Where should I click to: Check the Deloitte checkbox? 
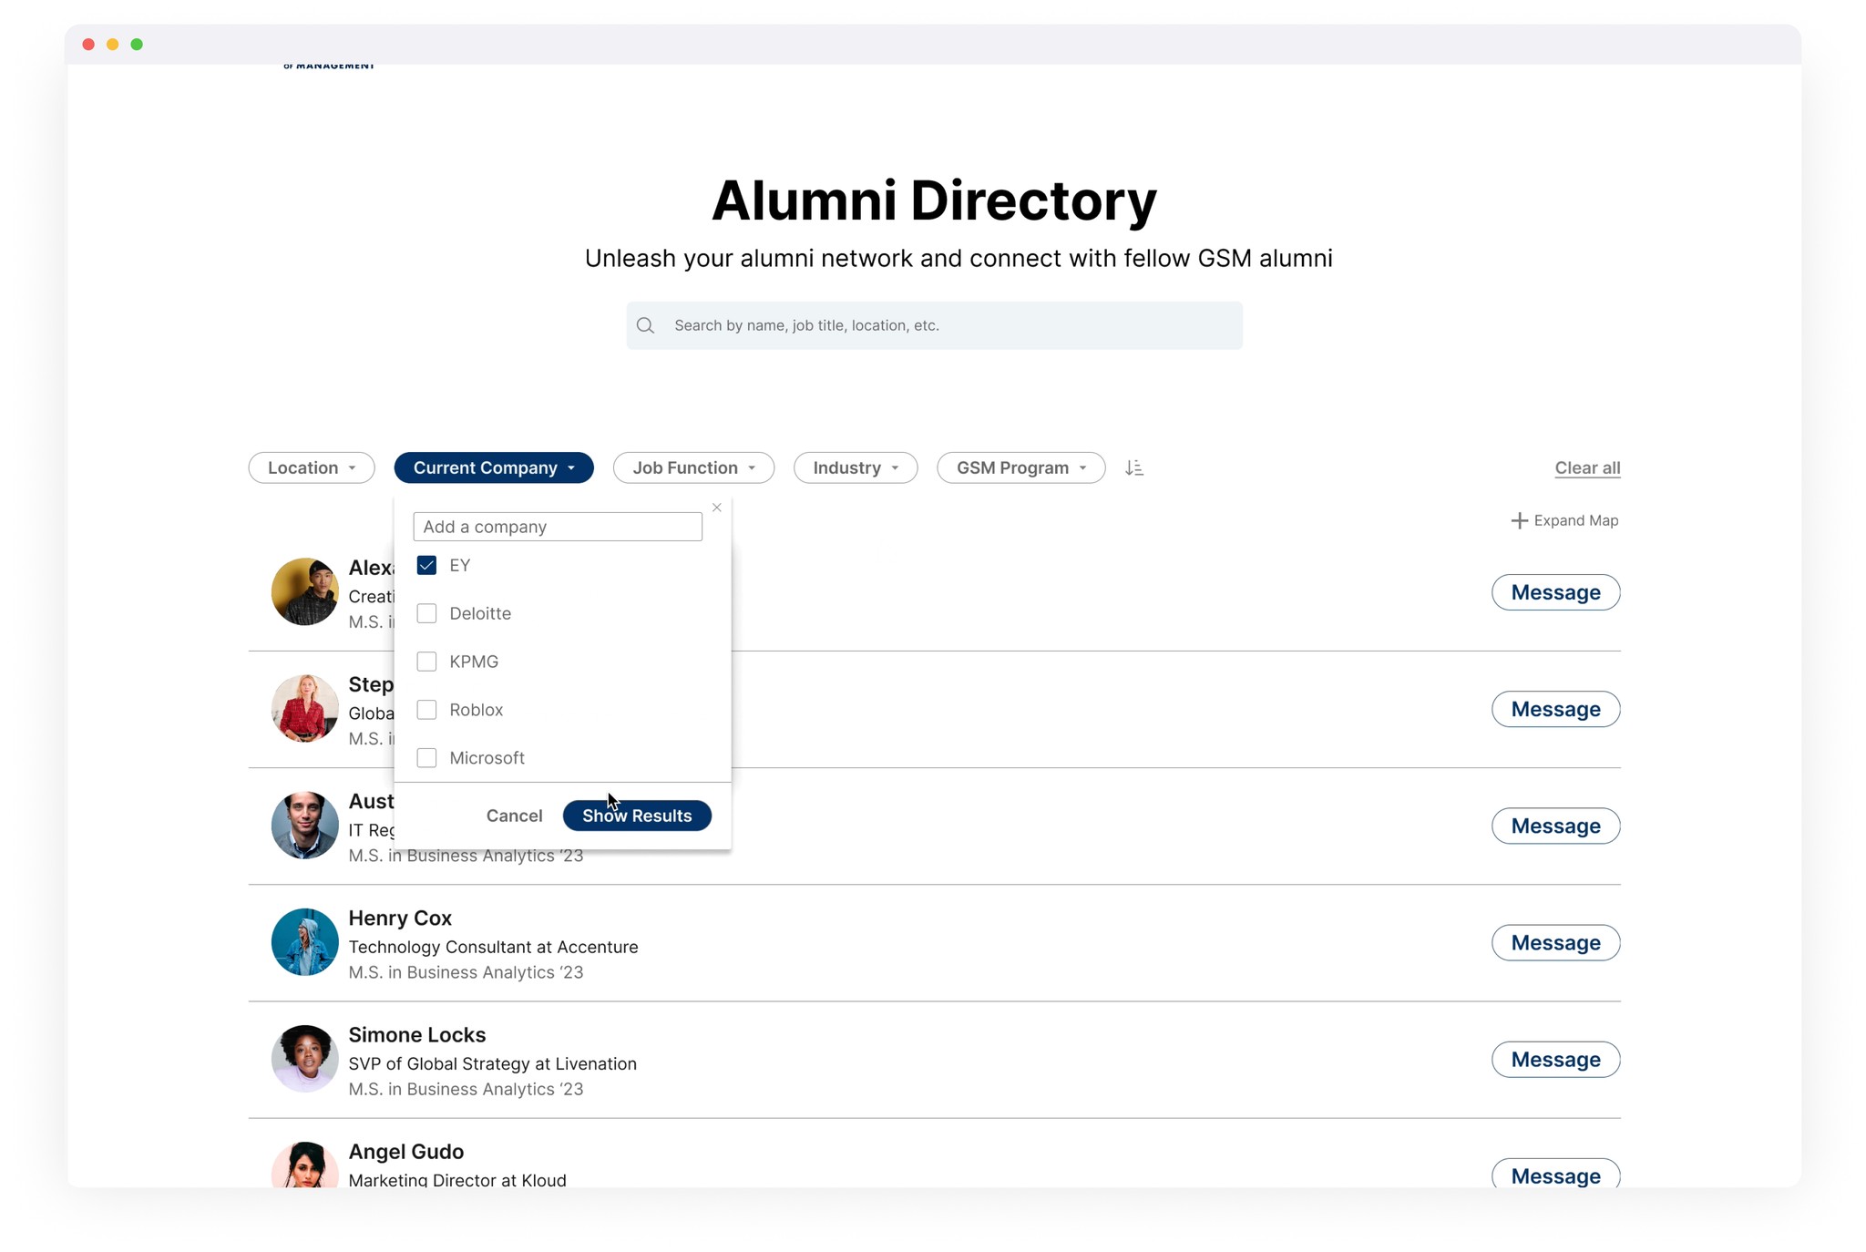pyautogui.click(x=426, y=613)
